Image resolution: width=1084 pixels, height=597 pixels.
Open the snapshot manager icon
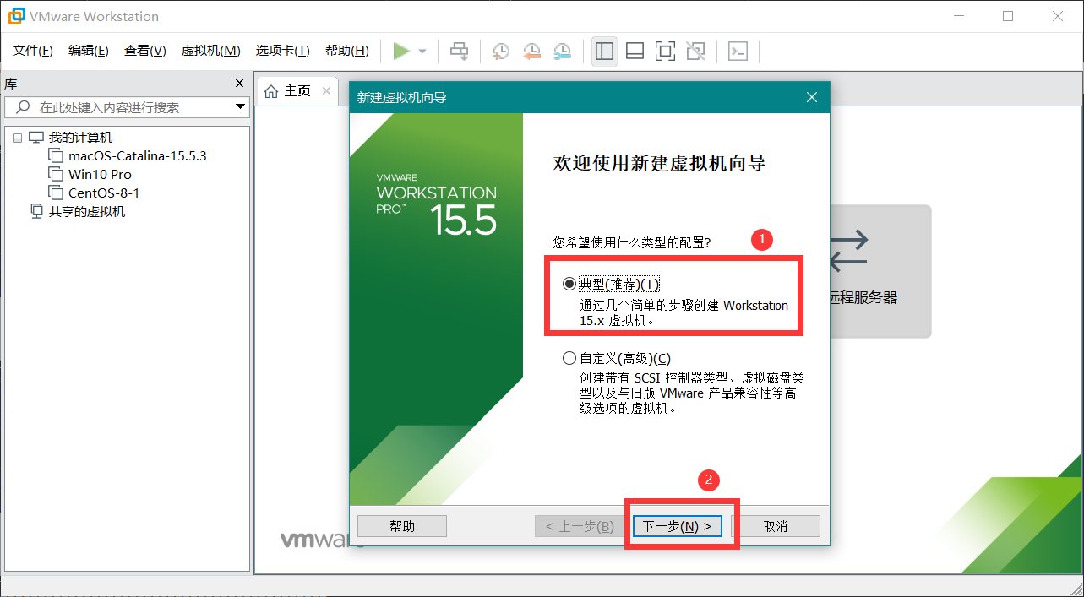[562, 52]
